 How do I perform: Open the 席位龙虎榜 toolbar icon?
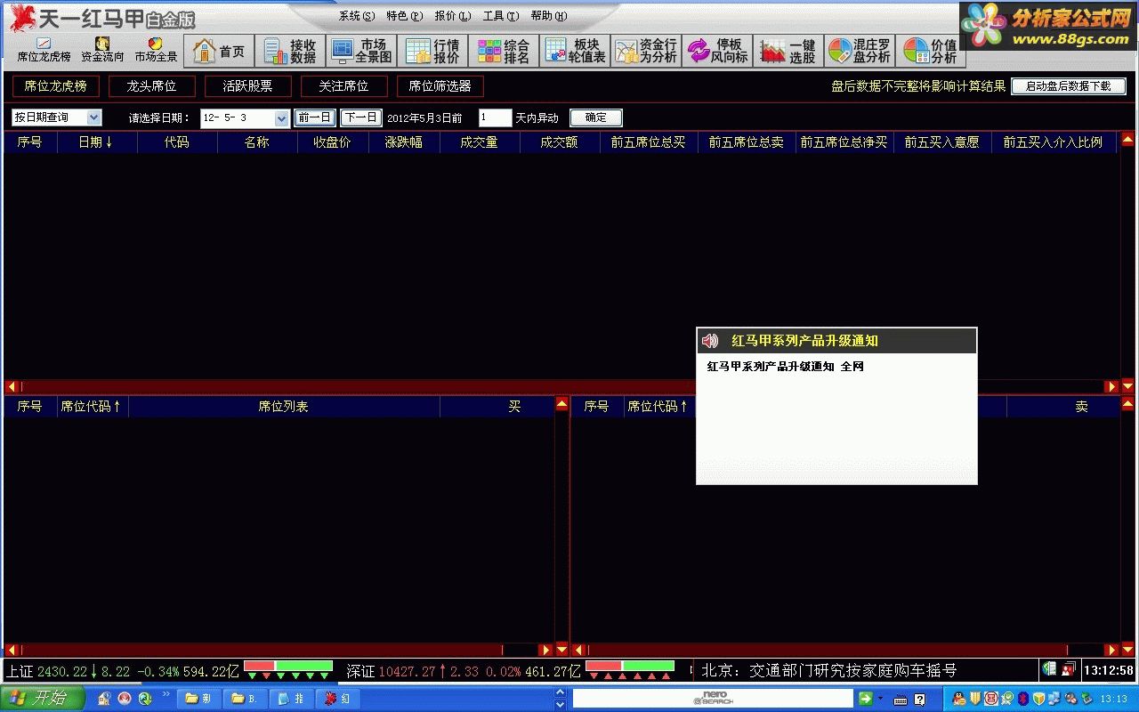click(44, 50)
